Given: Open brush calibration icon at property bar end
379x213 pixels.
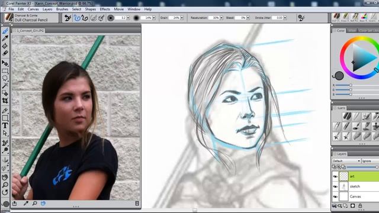Looking at the screenshot, I should pyautogui.click(x=301, y=18).
